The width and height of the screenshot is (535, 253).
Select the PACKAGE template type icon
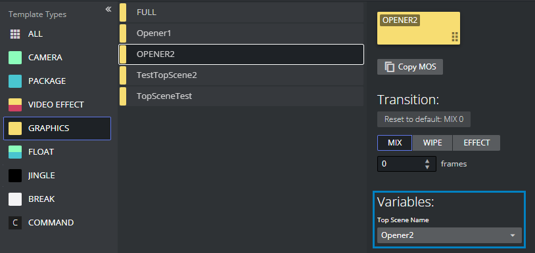15,81
